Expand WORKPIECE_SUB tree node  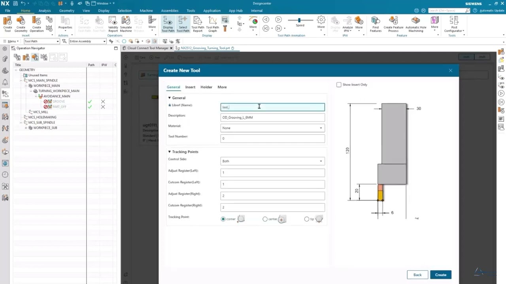click(26, 128)
